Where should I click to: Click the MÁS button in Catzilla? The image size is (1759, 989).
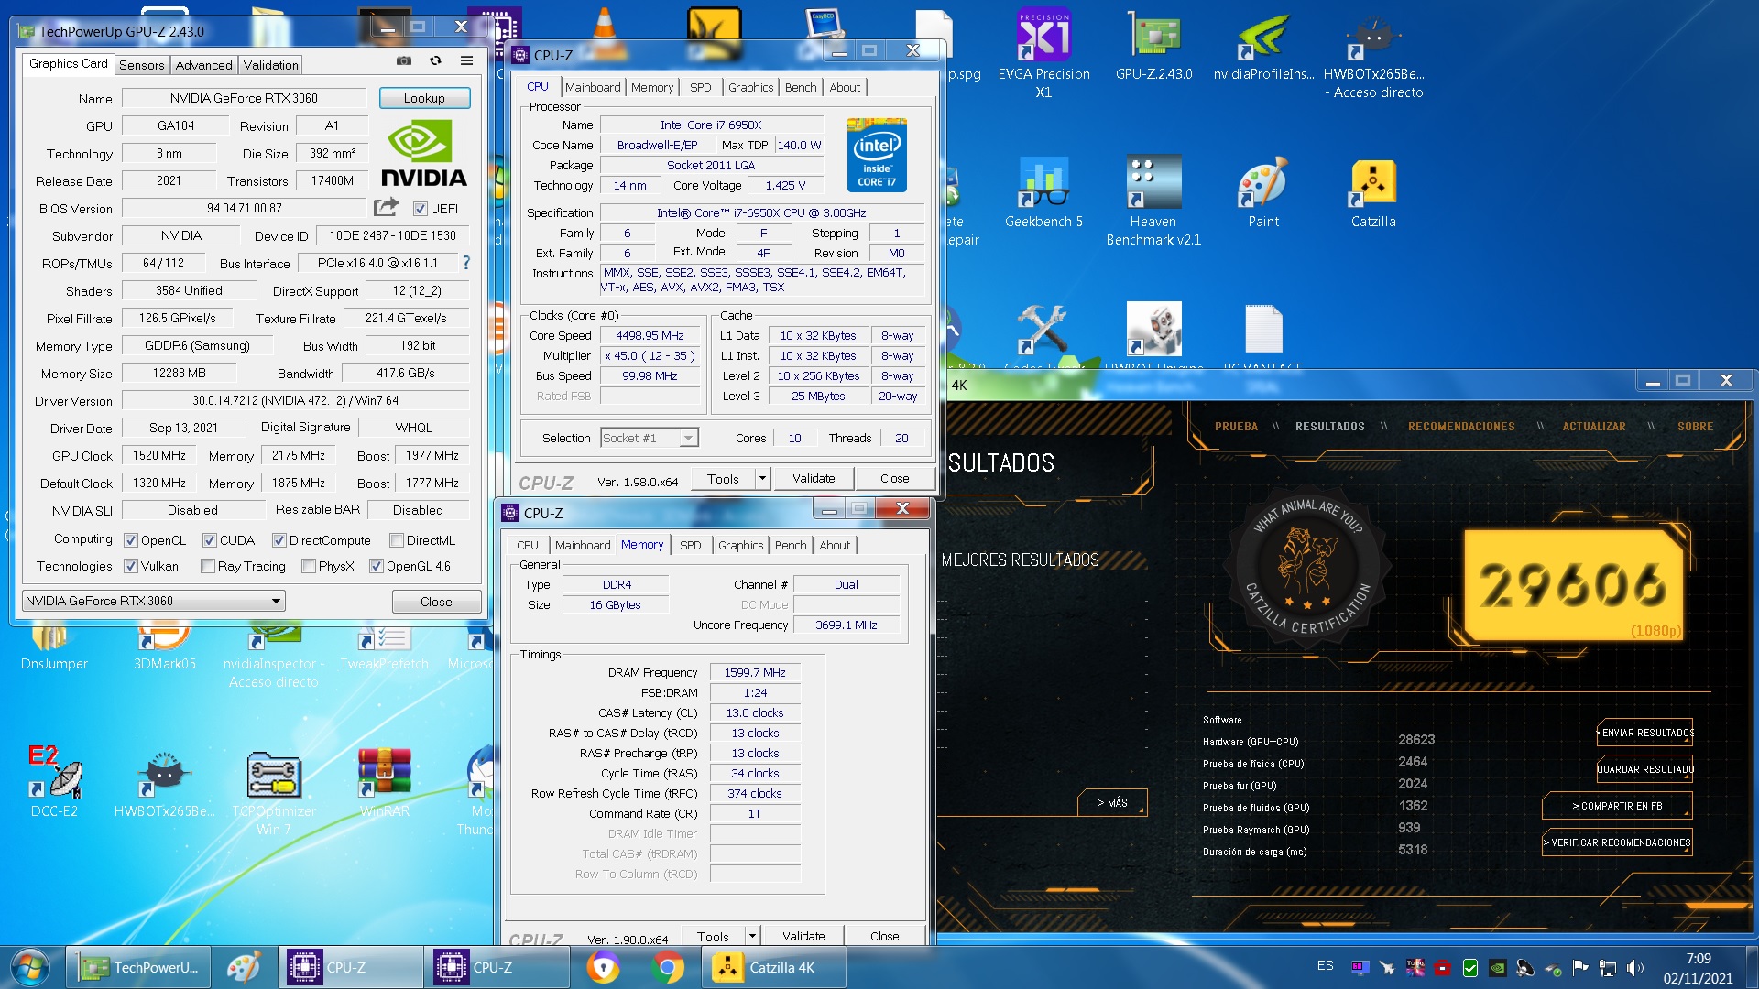[1112, 803]
